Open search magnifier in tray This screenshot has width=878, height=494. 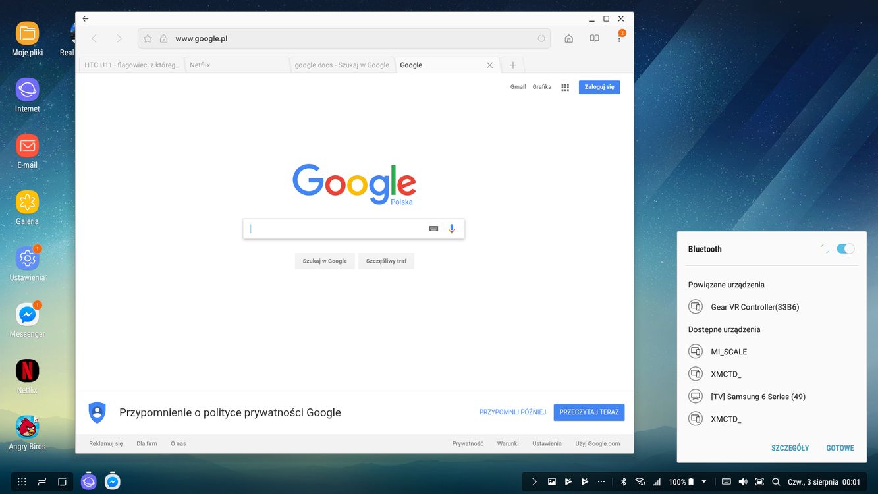pyautogui.click(x=776, y=481)
